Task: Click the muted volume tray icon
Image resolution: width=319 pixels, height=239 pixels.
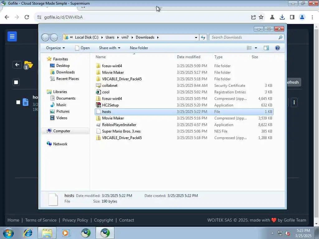Action: [288, 233]
